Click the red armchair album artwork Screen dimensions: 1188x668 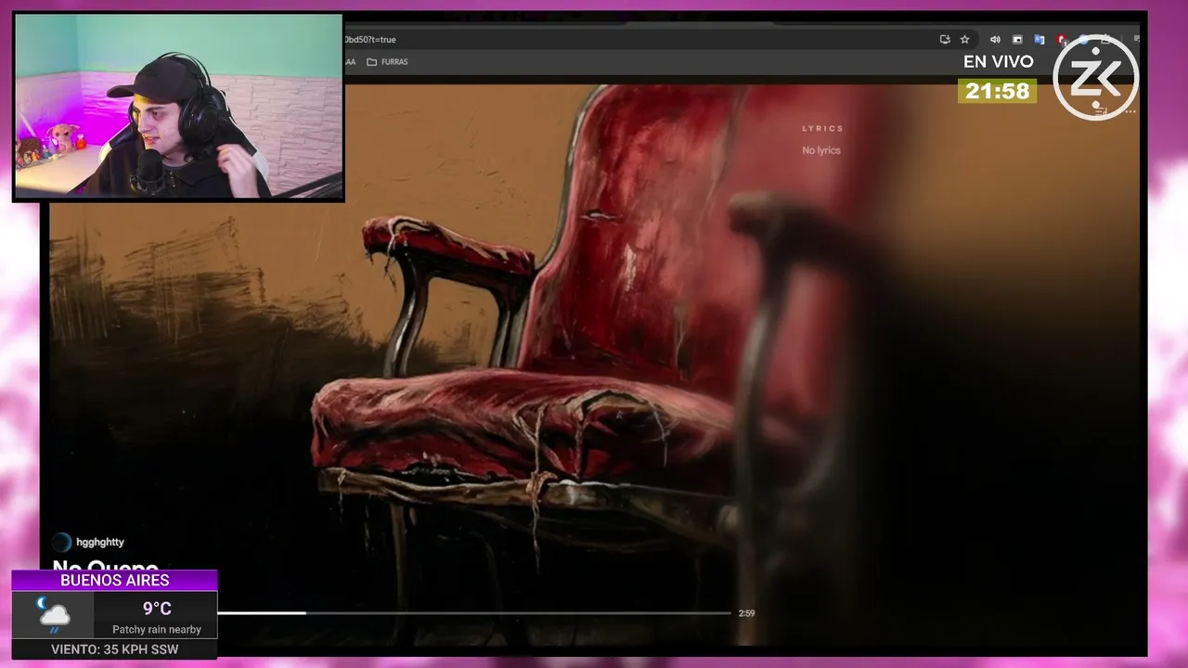[594, 365]
